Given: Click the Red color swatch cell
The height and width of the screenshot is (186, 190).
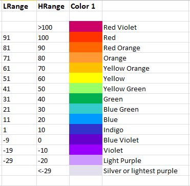Looking at the screenshot, I should [x=86, y=37].
